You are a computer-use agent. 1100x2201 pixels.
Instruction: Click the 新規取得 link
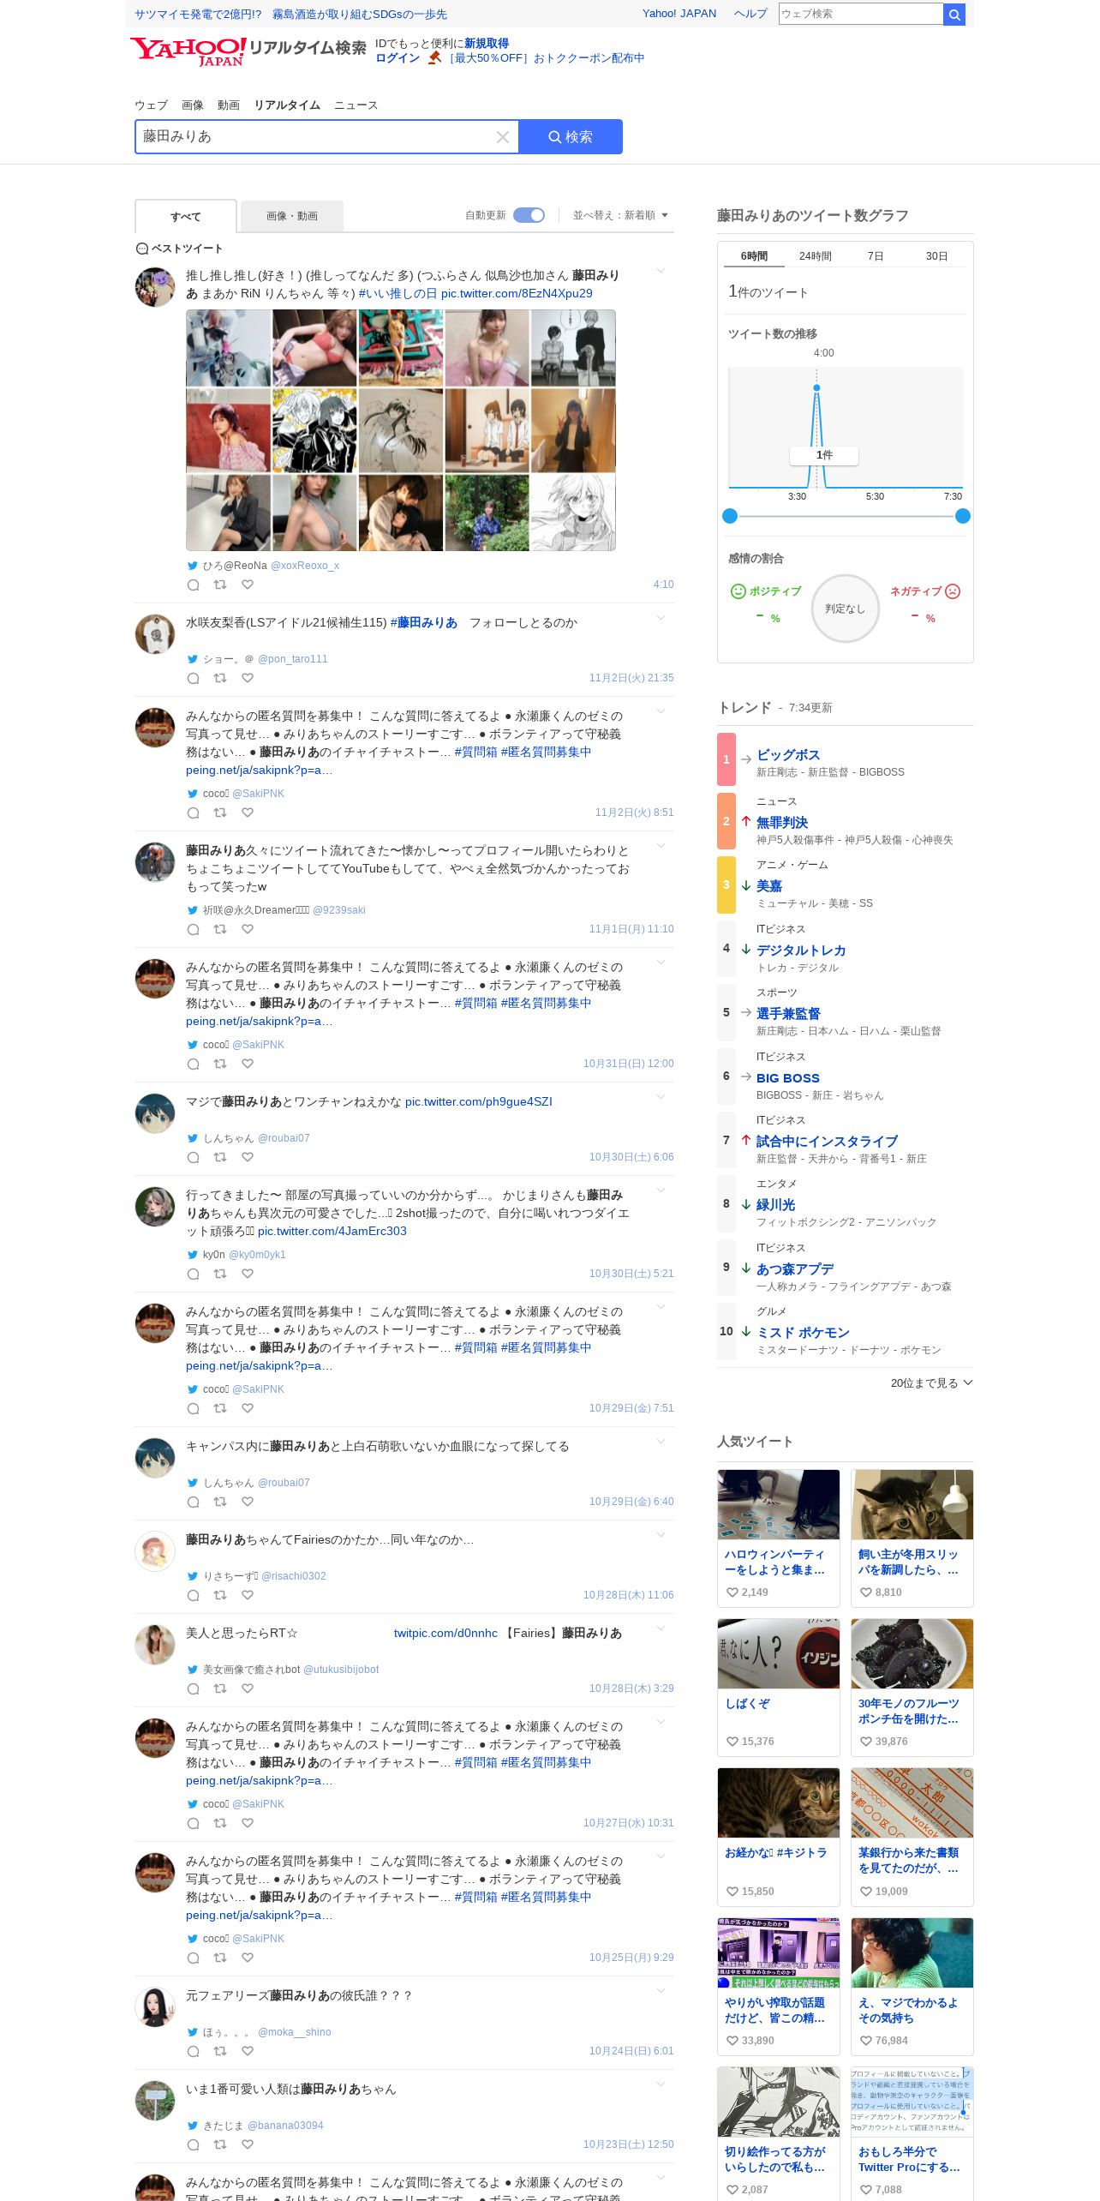487,44
